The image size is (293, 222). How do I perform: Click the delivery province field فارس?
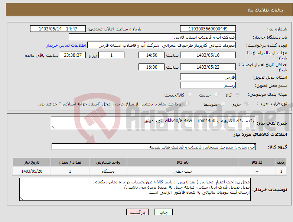[x=208, y=77]
